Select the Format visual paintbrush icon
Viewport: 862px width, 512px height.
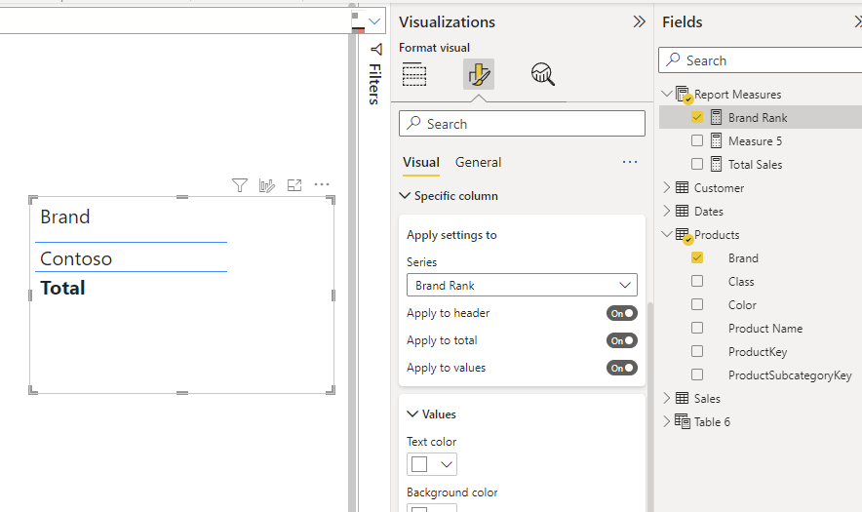(x=478, y=74)
